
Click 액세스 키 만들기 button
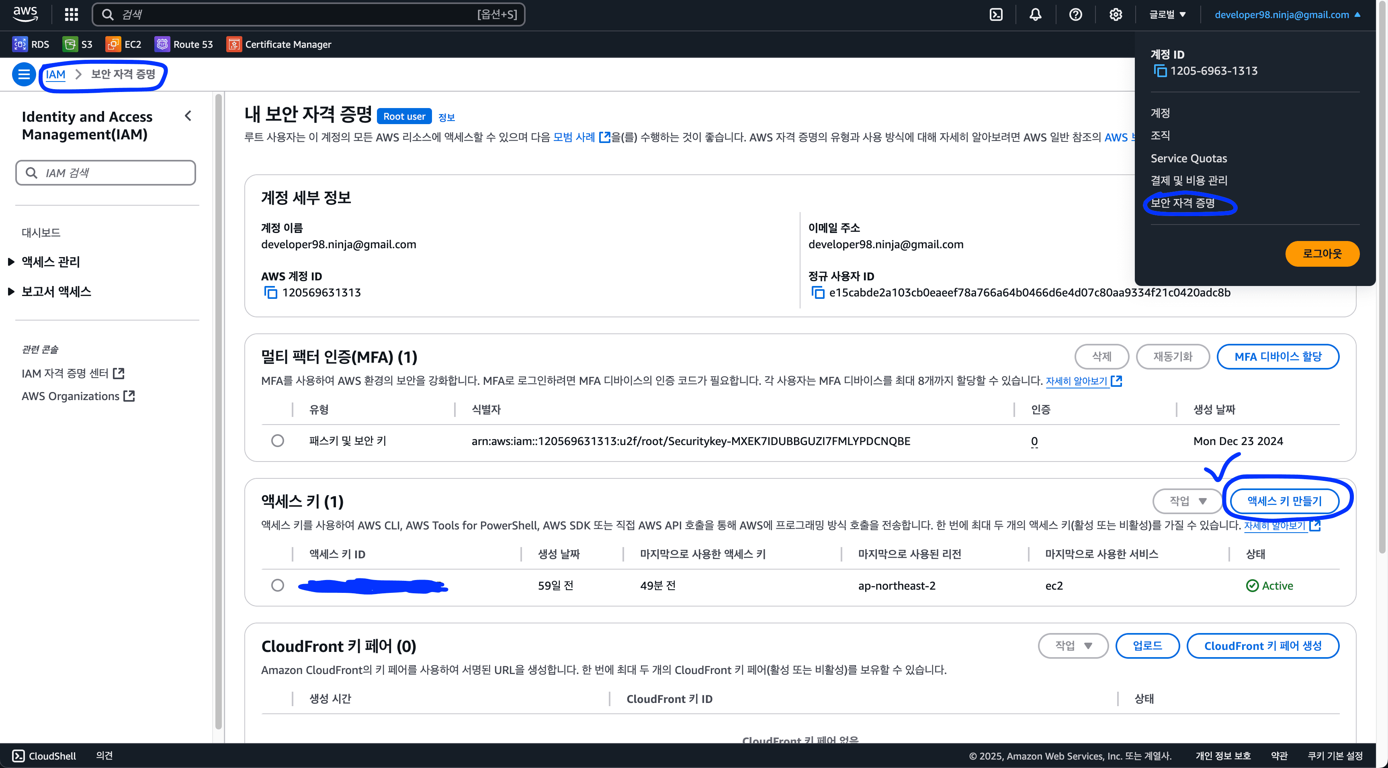(x=1285, y=501)
